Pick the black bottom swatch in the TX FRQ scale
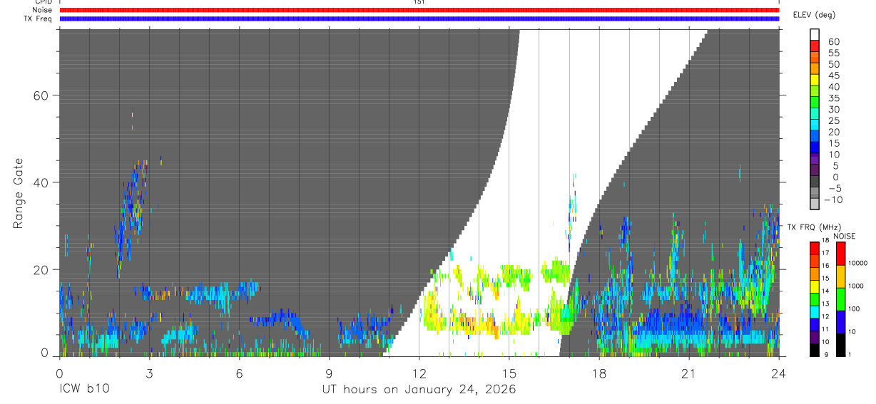The image size is (876, 404). coord(815,350)
